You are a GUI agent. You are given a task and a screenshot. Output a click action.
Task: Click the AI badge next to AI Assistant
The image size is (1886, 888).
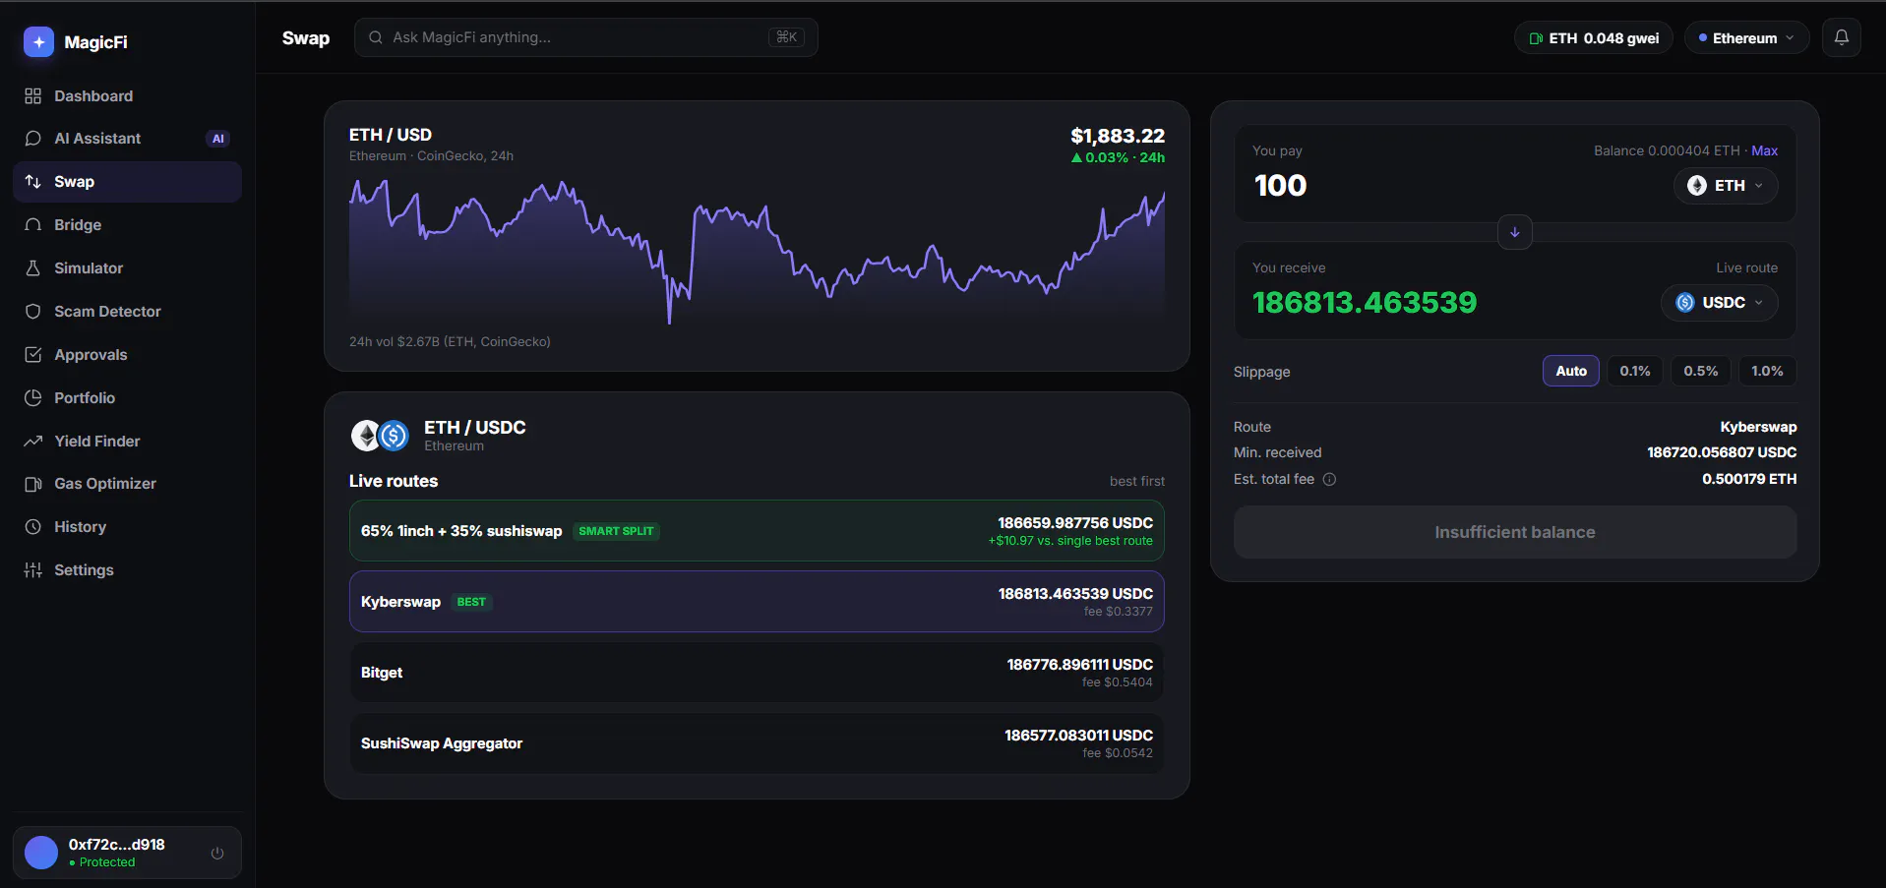(x=218, y=139)
